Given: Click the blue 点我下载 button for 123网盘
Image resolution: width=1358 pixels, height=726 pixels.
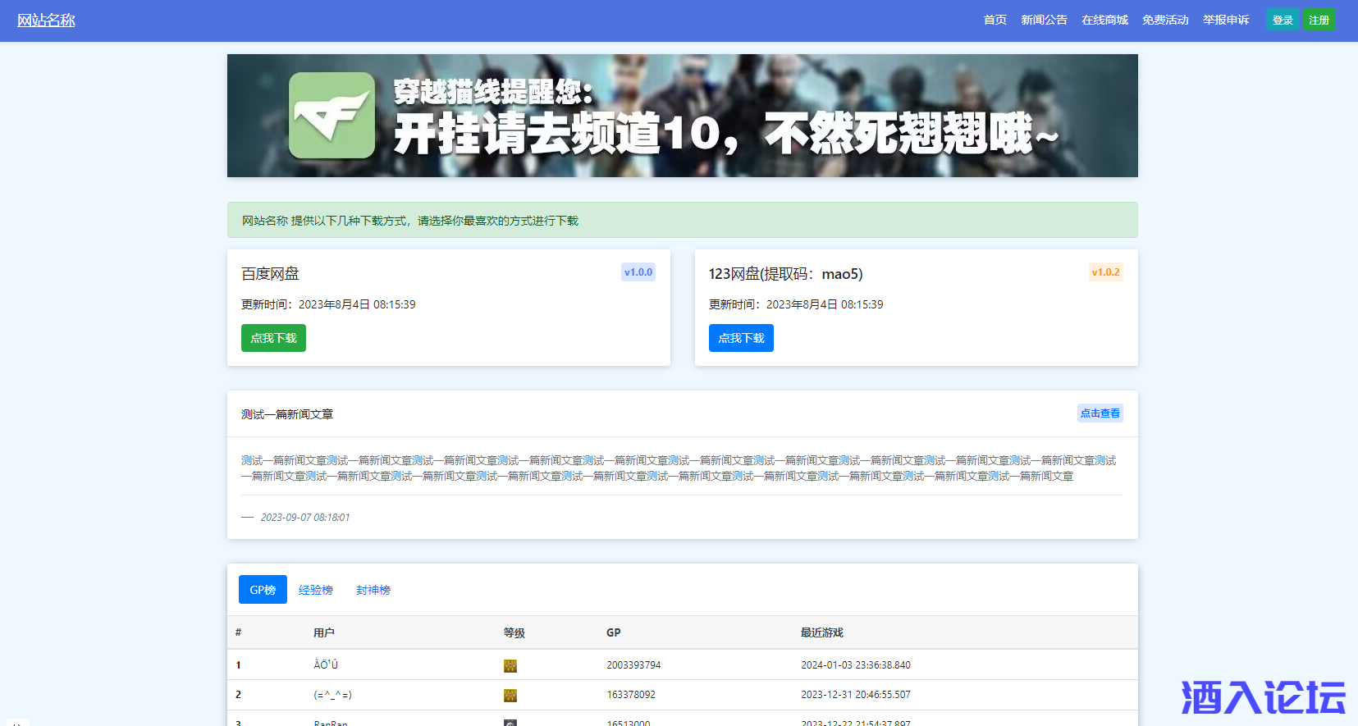Looking at the screenshot, I should coord(741,338).
